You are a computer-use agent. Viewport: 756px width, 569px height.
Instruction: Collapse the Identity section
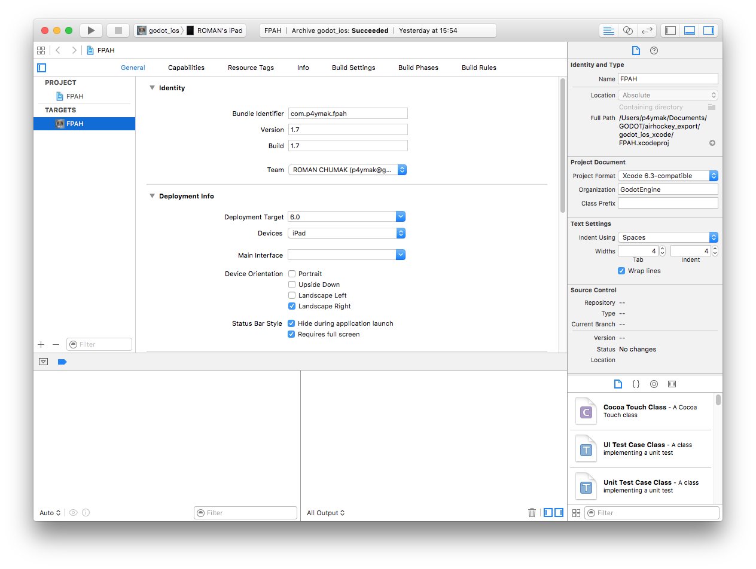152,88
